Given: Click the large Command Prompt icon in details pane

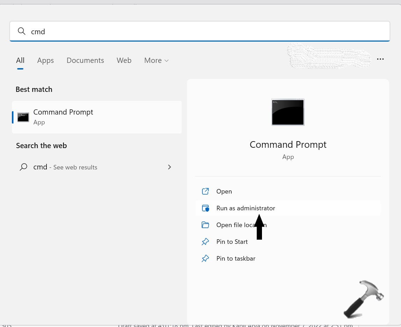Looking at the screenshot, I should (288, 112).
